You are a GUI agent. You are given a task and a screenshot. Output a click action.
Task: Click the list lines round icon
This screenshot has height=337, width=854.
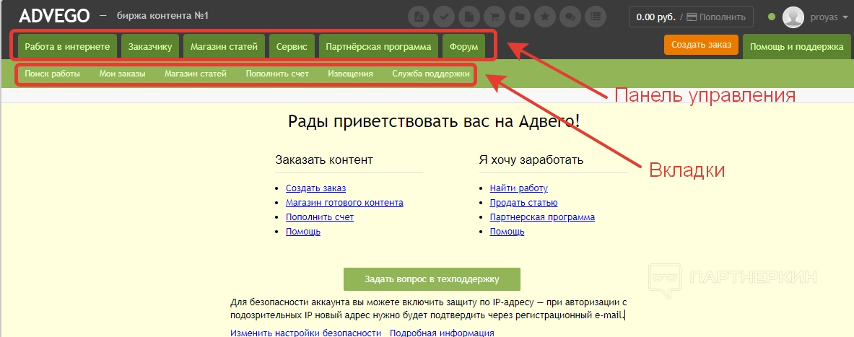pyautogui.click(x=596, y=17)
